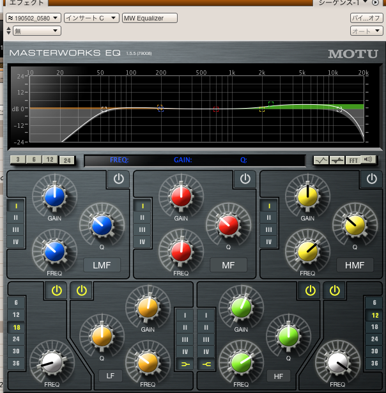Select HMF filter type III
The width and height of the screenshot is (386, 393).
[x=269, y=229]
